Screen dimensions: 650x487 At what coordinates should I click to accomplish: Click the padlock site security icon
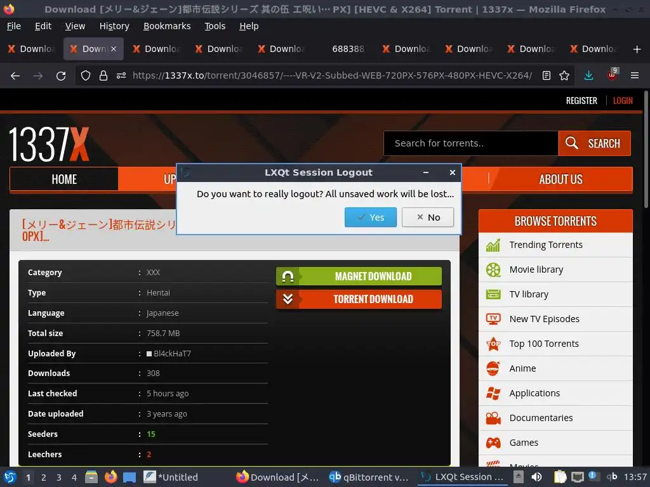[103, 75]
